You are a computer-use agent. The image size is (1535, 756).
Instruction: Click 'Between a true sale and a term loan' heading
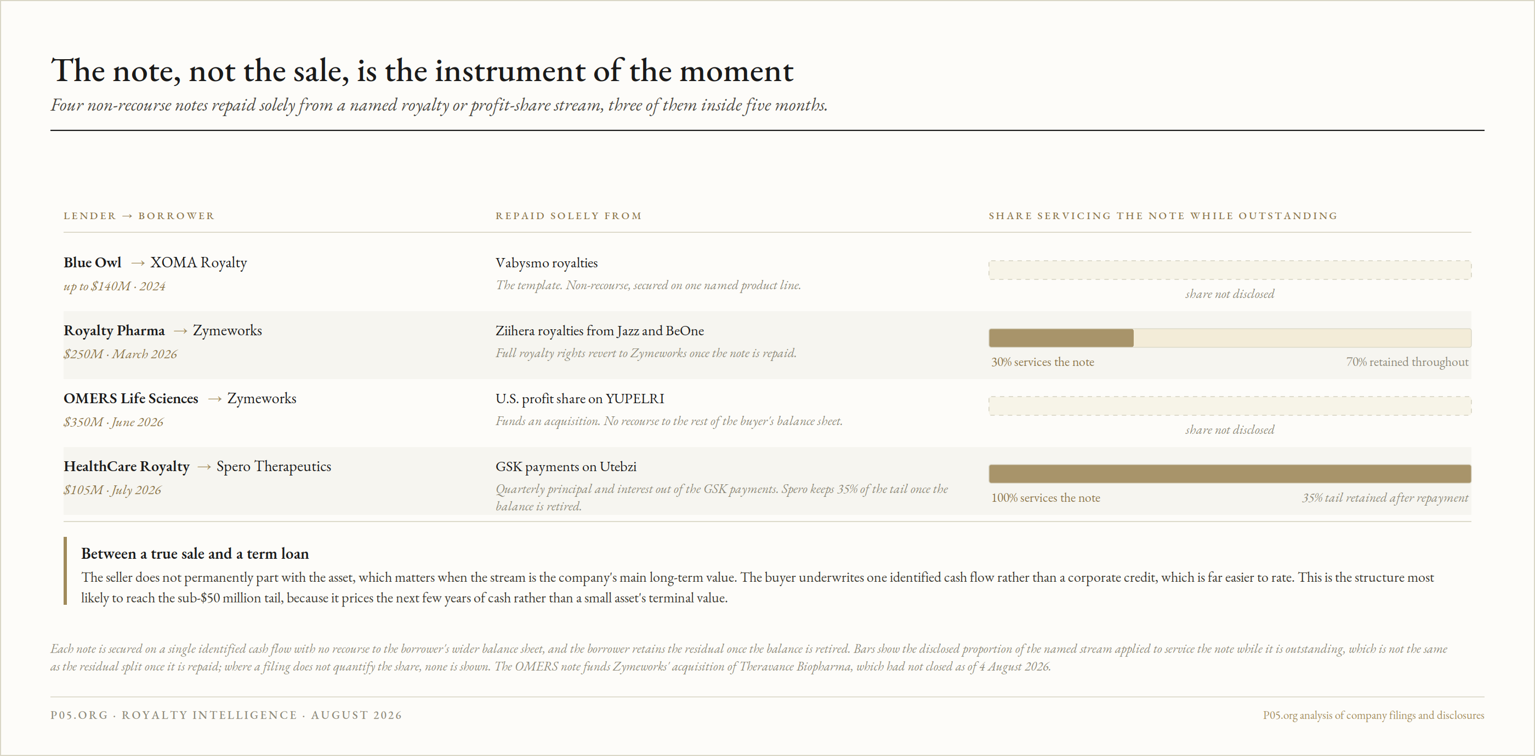coord(195,554)
